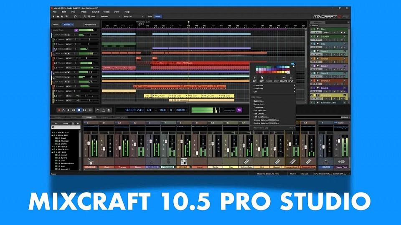Click the gear icon in mixer track list

(73, 123)
